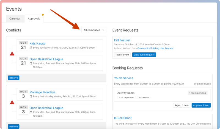Click the 1 Question badge on Activity Room
This screenshot has width=220, height=129.
(x=144, y=97)
